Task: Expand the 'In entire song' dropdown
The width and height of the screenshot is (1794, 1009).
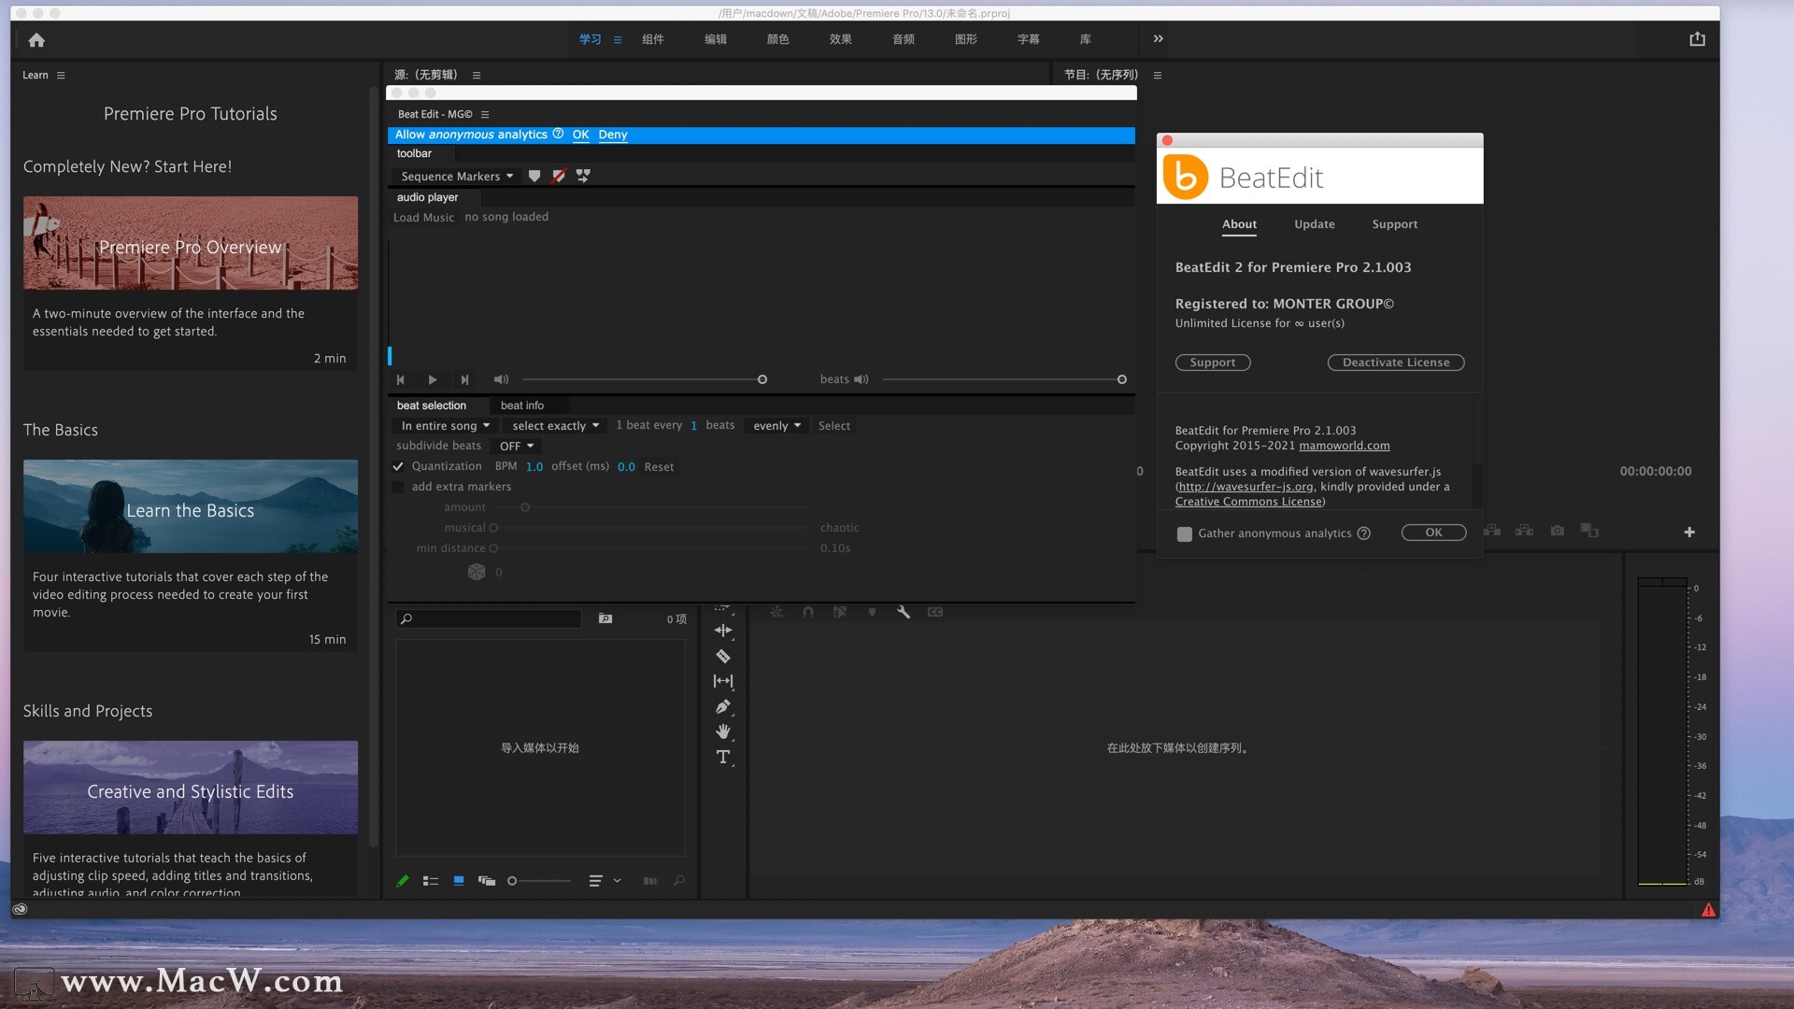Action: [446, 425]
